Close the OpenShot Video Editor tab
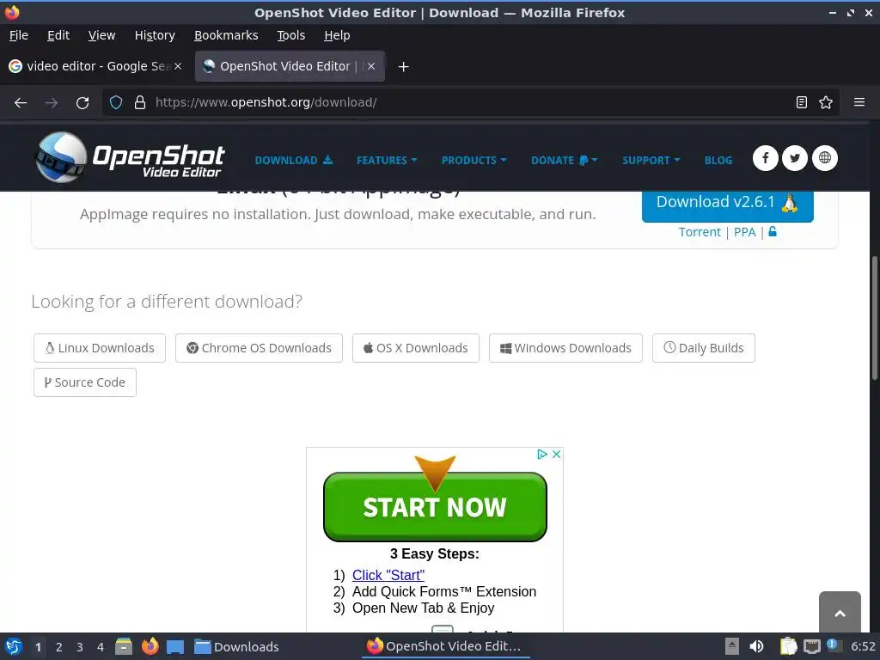This screenshot has height=660, width=880. (371, 66)
